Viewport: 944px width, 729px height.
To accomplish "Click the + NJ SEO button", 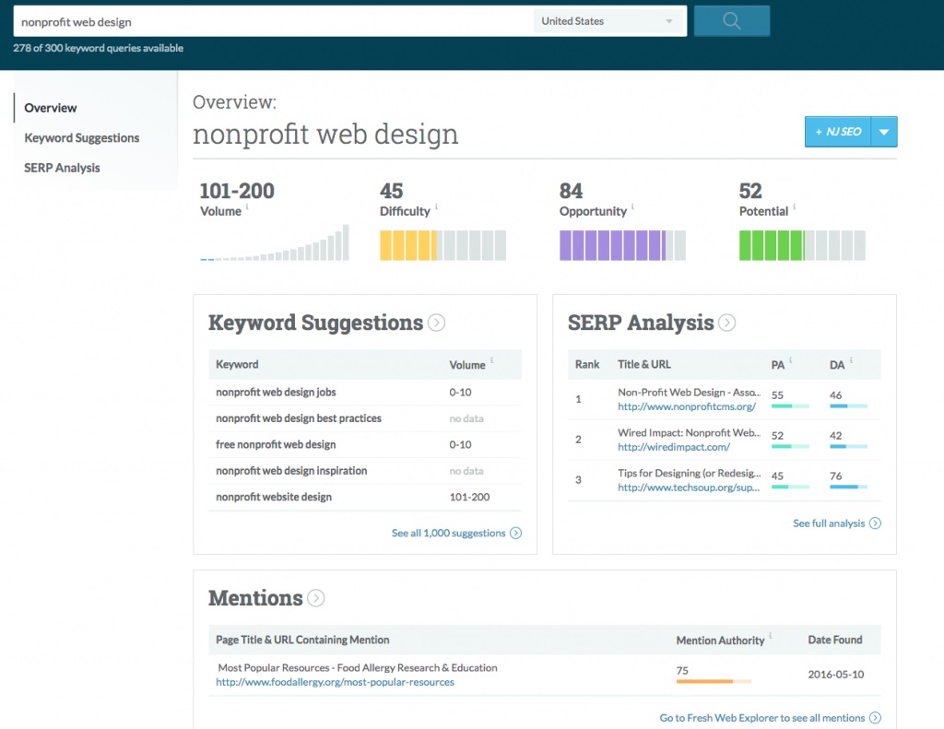I will coord(838,132).
